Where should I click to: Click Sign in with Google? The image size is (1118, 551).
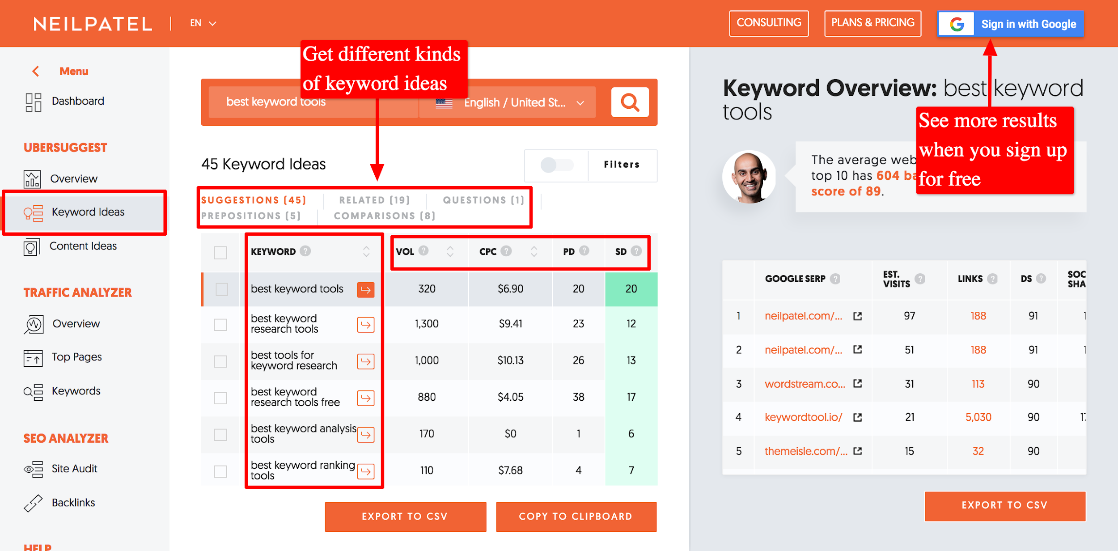click(x=1011, y=24)
